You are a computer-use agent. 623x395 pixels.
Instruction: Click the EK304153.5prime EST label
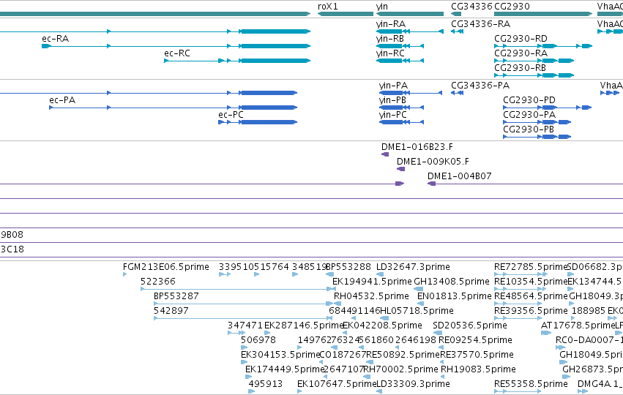point(280,355)
